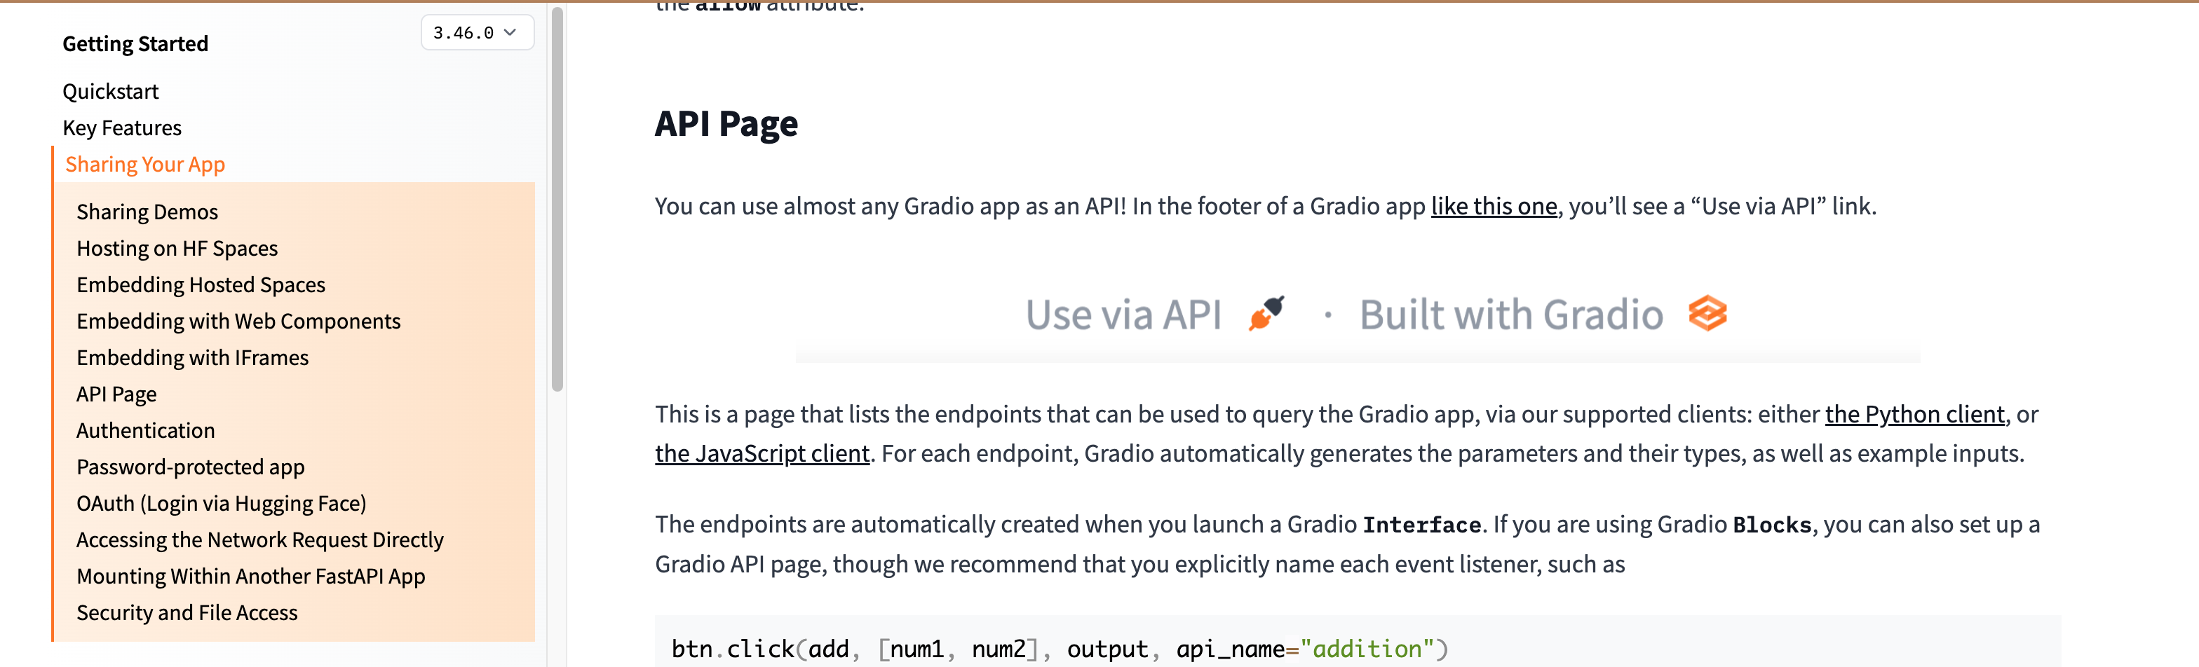Open the Quickstart page
2199x667 pixels.
(111, 91)
